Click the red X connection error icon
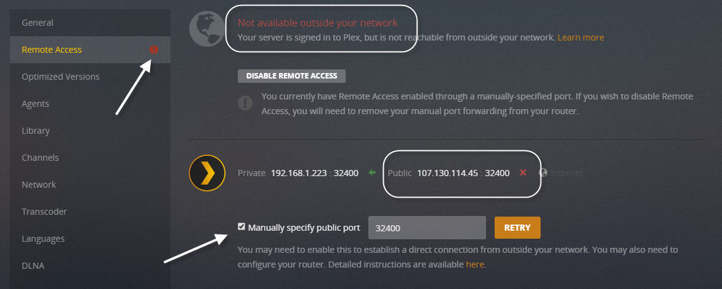The width and height of the screenshot is (722, 289). [523, 173]
